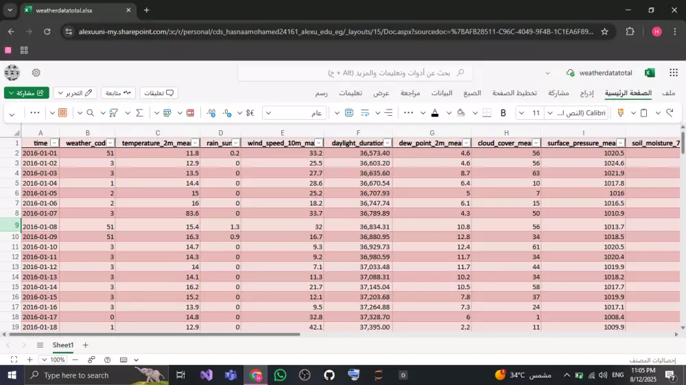Click the orange add-ins grid icon
Screen dimensions: 686x385
[x=62, y=113]
